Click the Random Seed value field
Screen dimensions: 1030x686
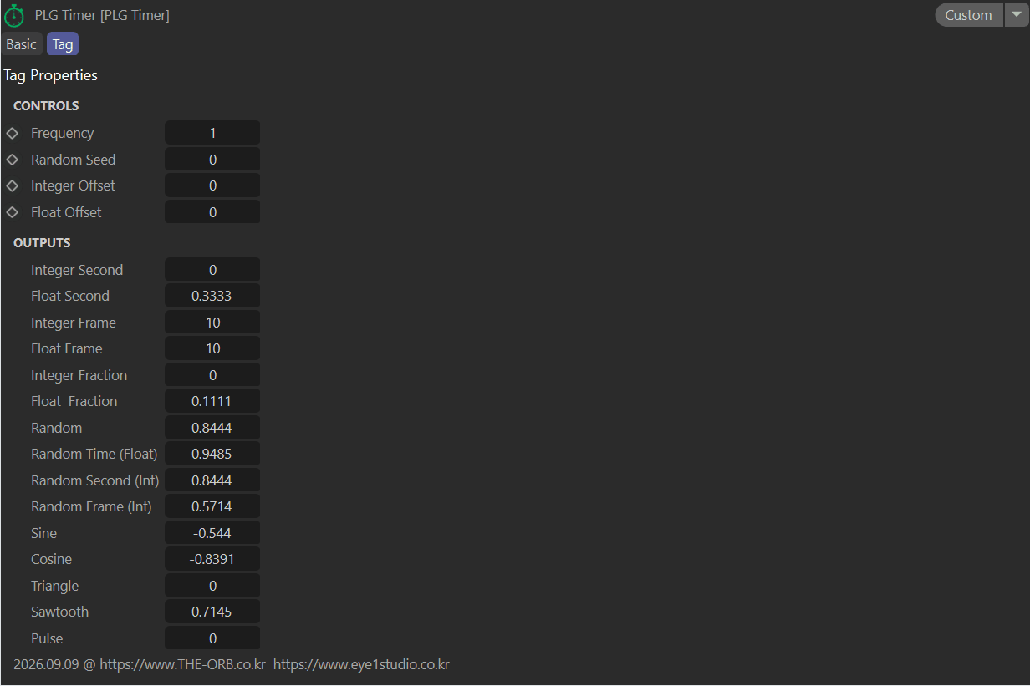click(x=212, y=160)
